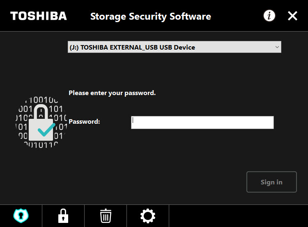Screen dimensions: 308x227
Task: Click the Sign in button
Action: pos(271,182)
